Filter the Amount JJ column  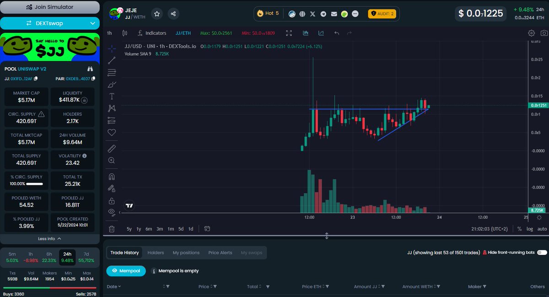[382, 286]
